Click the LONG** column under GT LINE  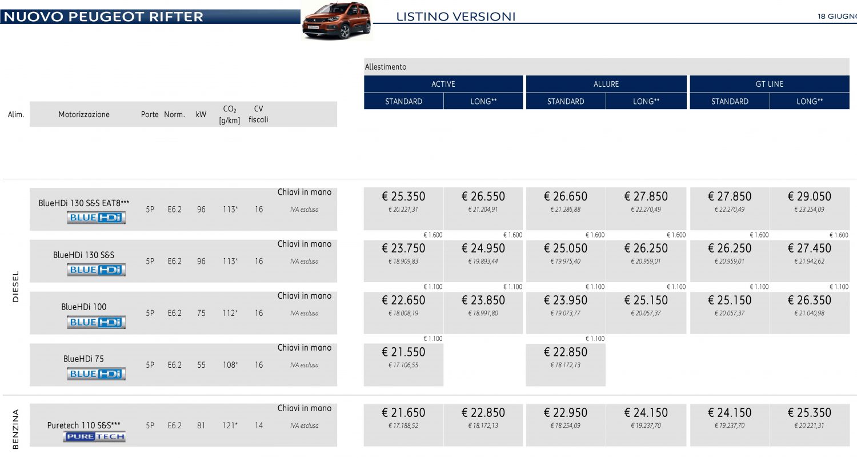click(810, 101)
